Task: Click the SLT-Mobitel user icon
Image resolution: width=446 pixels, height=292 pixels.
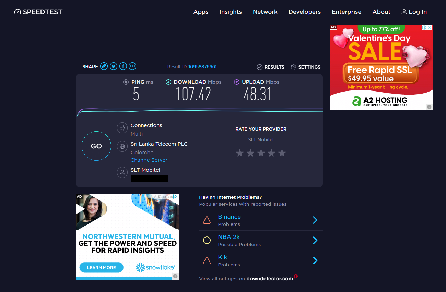Action: coord(122,172)
